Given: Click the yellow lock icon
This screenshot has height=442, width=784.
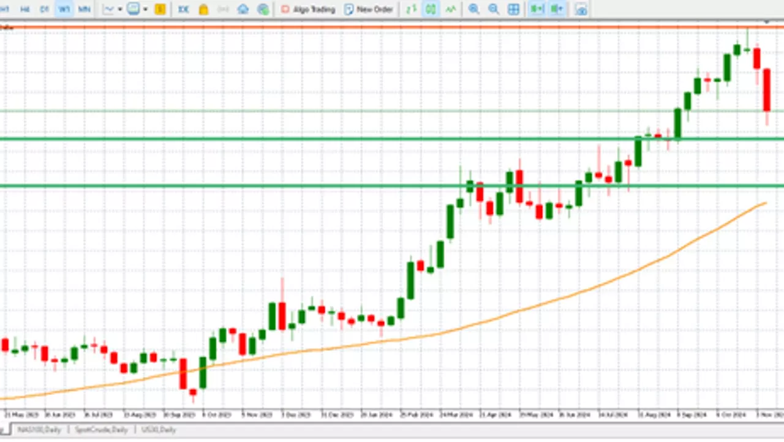Looking at the screenshot, I should [x=203, y=9].
